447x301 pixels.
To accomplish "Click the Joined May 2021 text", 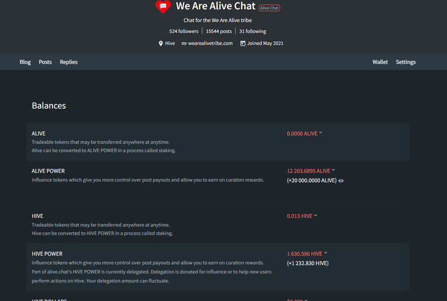I will tap(265, 43).
